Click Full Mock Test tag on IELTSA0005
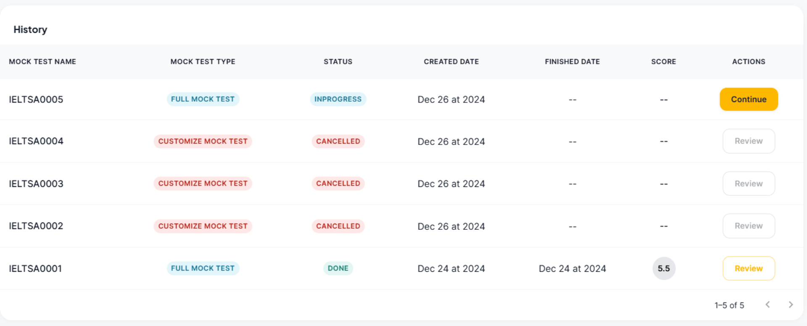Image resolution: width=807 pixels, height=326 pixels. click(203, 99)
